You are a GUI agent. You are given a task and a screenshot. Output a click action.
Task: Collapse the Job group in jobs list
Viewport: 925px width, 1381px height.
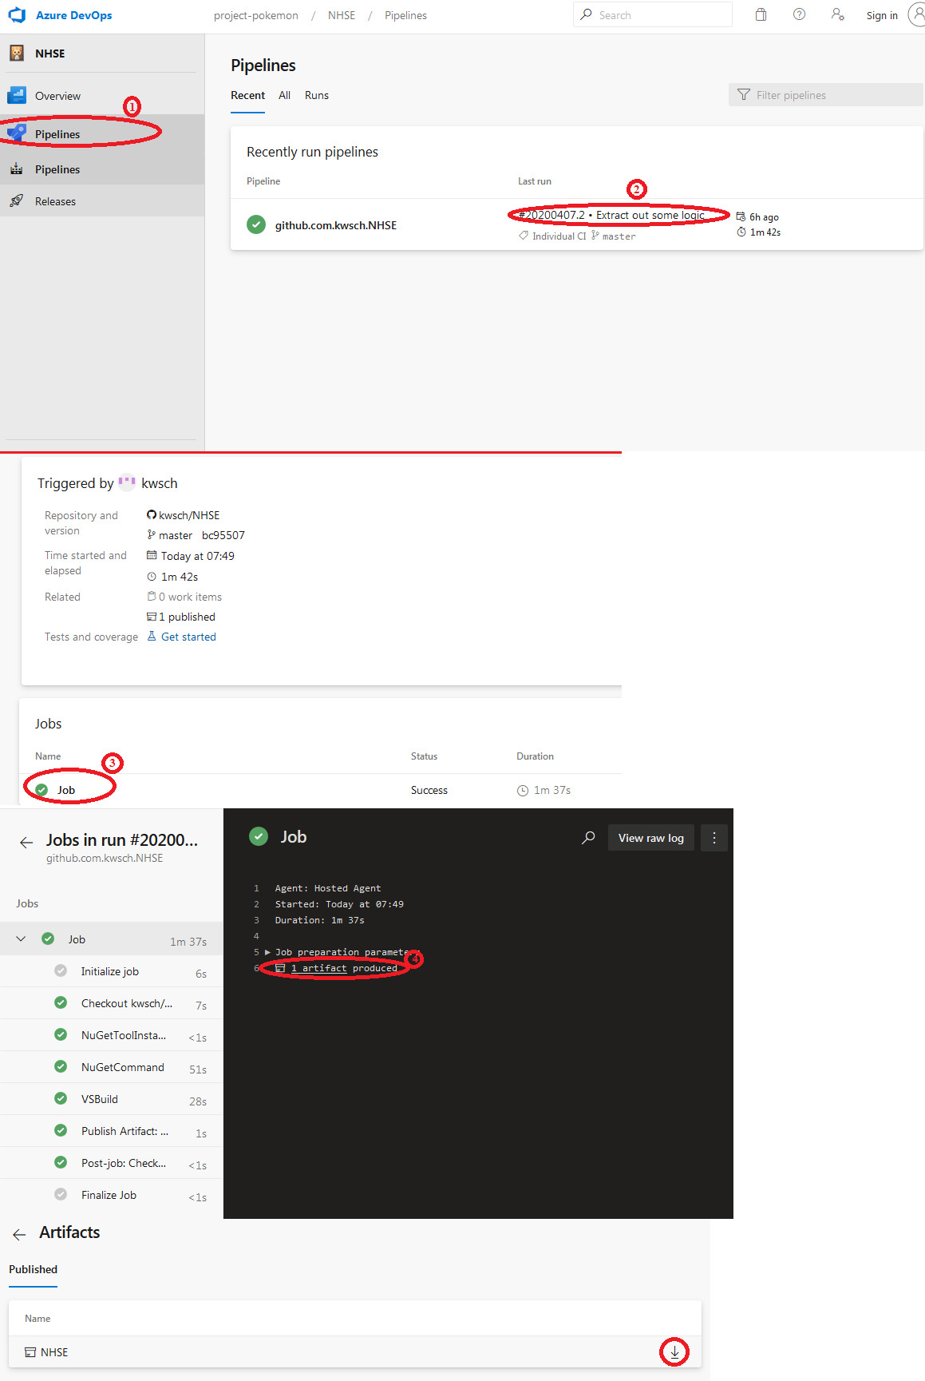pyautogui.click(x=21, y=939)
